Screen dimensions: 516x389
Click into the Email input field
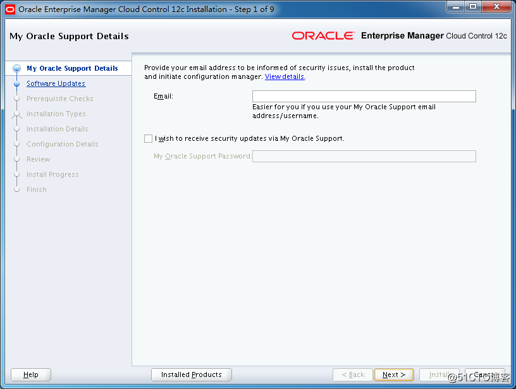pos(364,96)
